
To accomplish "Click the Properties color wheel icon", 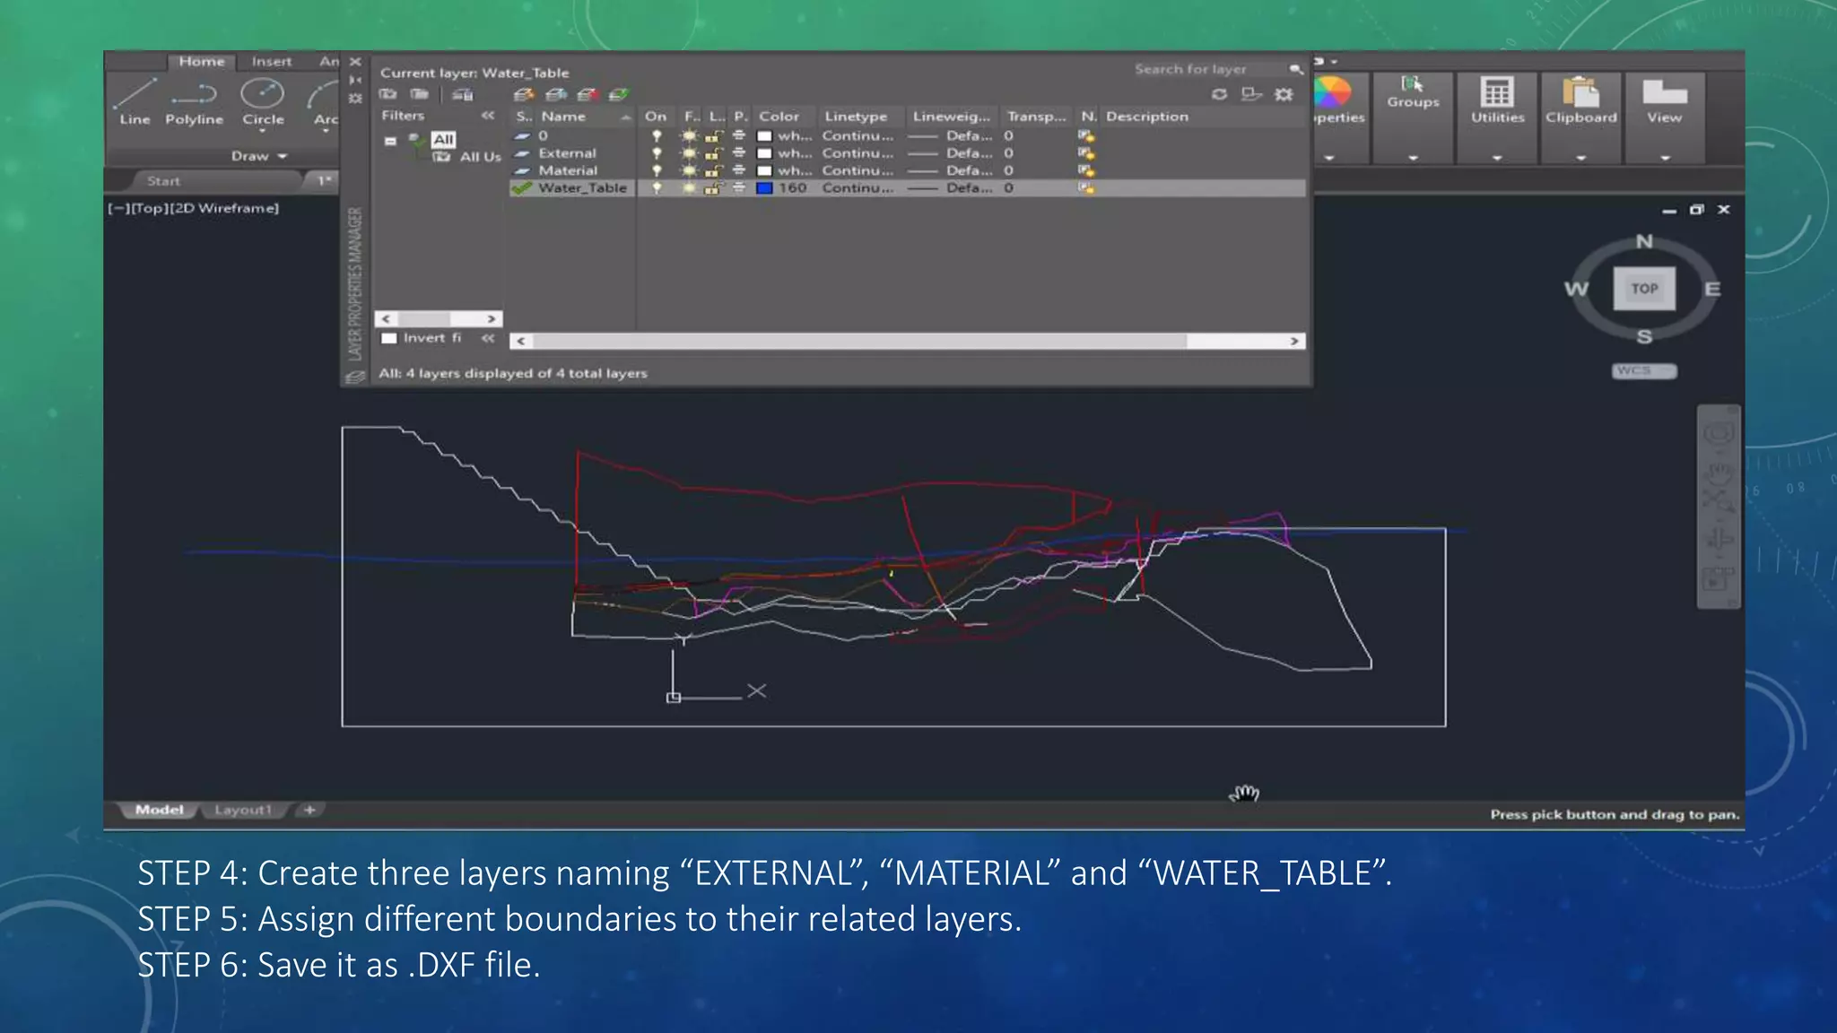I will tap(1332, 91).
